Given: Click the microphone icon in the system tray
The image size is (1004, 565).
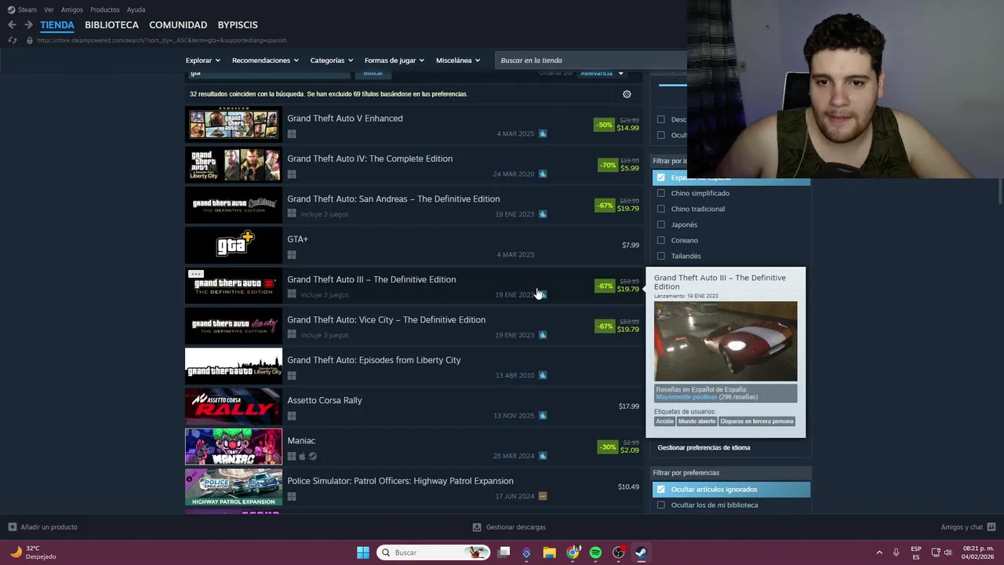Looking at the screenshot, I should [x=896, y=552].
